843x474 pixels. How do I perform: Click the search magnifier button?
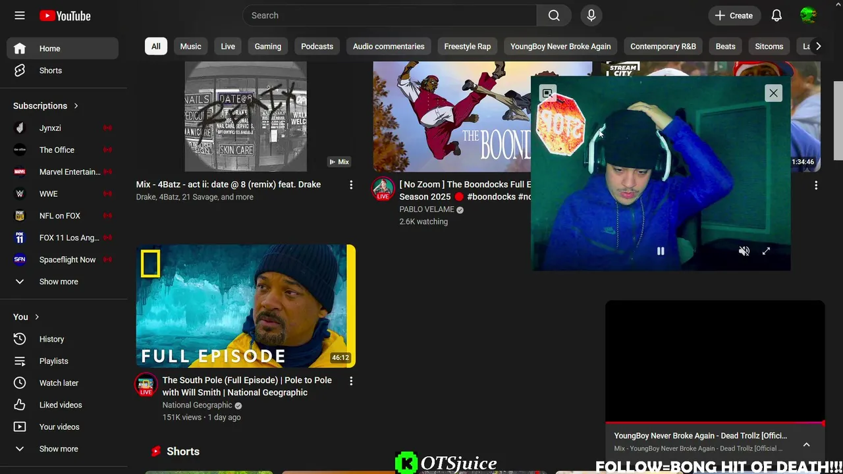pyautogui.click(x=554, y=15)
